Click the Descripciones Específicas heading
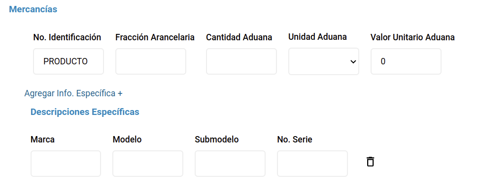Image resolution: width=479 pixels, height=196 pixels. click(85, 112)
